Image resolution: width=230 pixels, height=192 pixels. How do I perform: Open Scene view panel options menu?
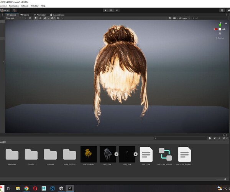point(227,15)
